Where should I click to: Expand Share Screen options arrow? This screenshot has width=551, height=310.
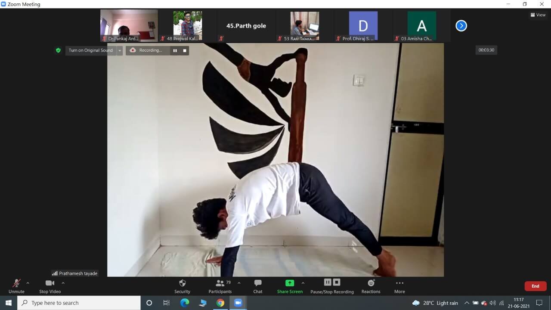tap(303, 283)
